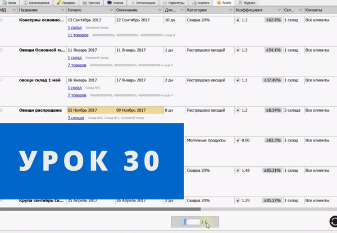Click the coefficient icon in Консервы row

238,20
